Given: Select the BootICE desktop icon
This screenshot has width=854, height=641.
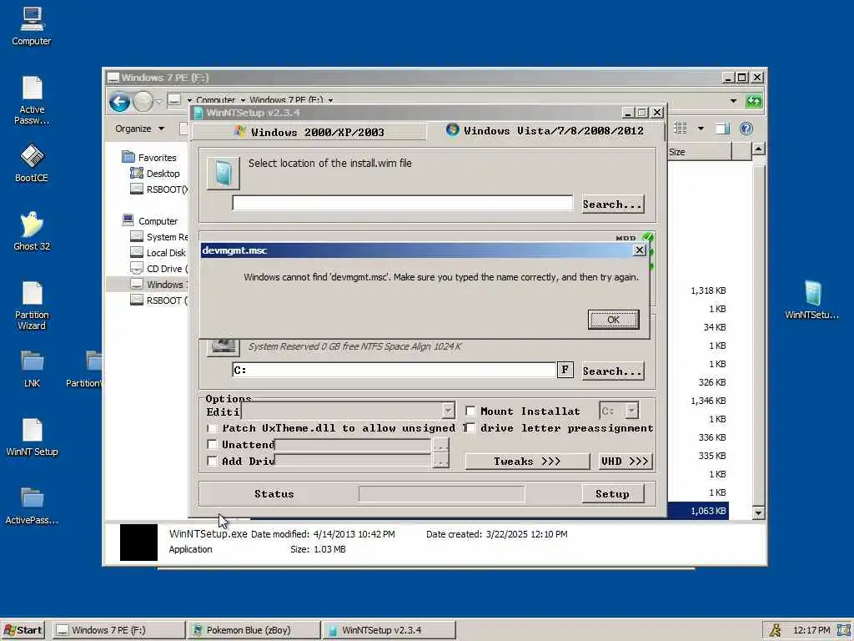Looking at the screenshot, I should [x=32, y=163].
